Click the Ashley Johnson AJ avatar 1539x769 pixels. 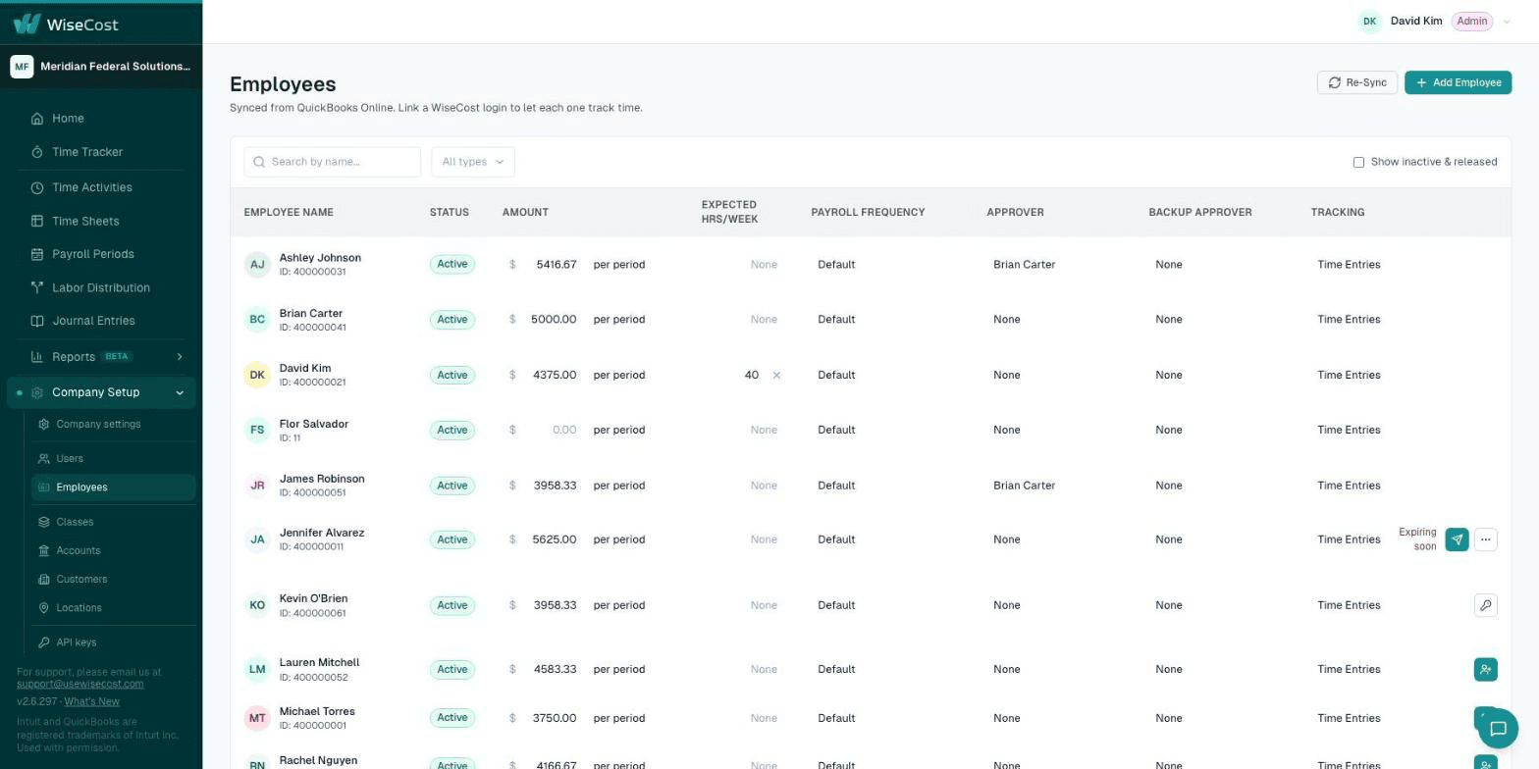(x=257, y=265)
